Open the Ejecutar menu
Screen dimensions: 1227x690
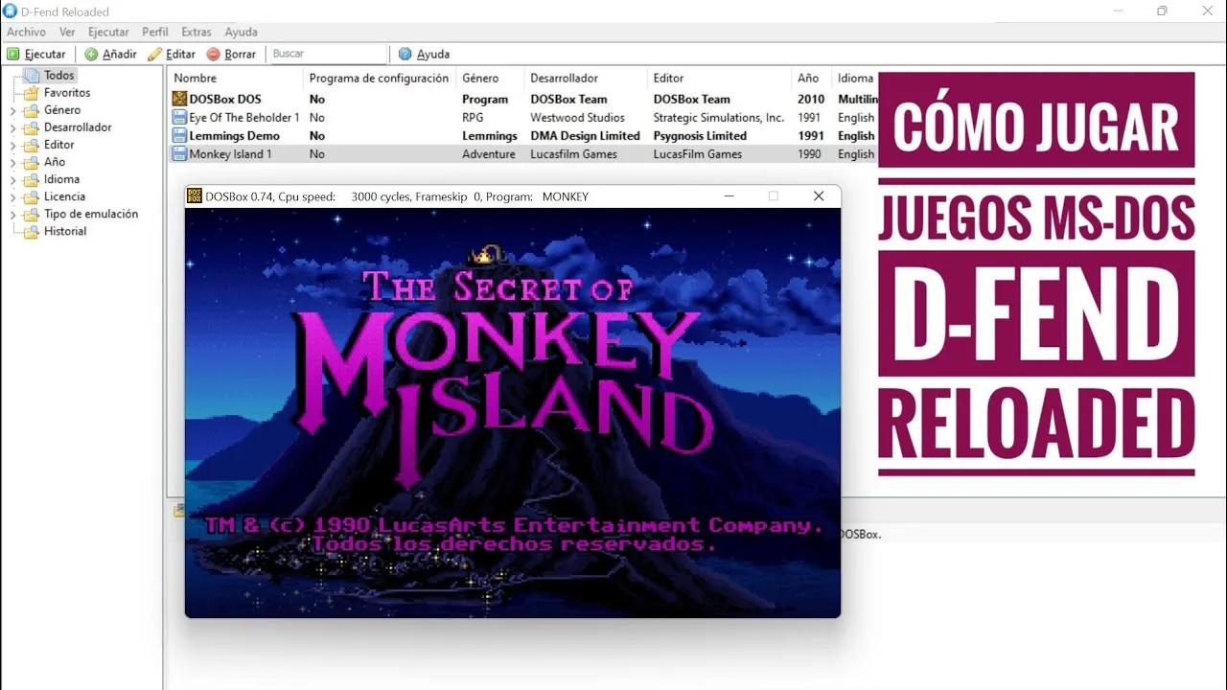108,32
